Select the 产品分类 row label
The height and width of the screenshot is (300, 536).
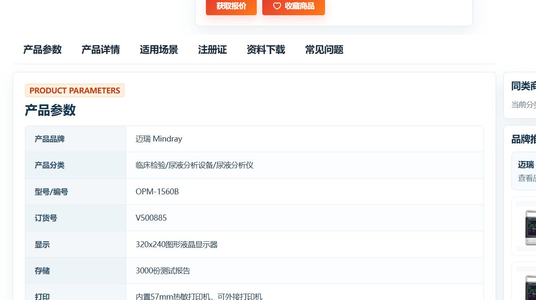(x=50, y=165)
